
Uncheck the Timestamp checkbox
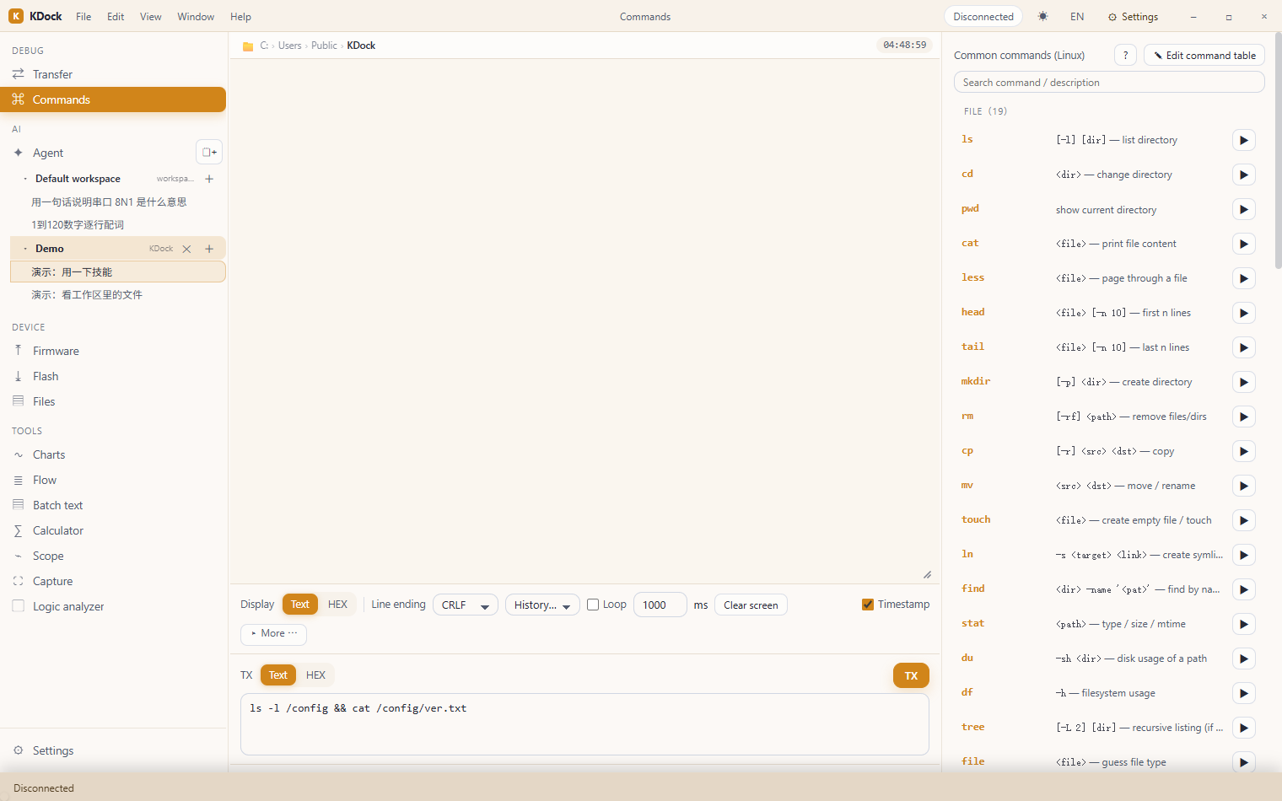868,605
